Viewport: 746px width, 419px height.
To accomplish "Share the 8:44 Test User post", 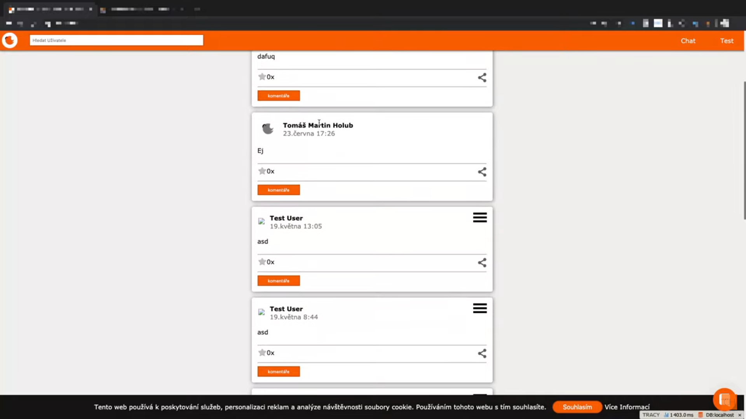I will 482,353.
